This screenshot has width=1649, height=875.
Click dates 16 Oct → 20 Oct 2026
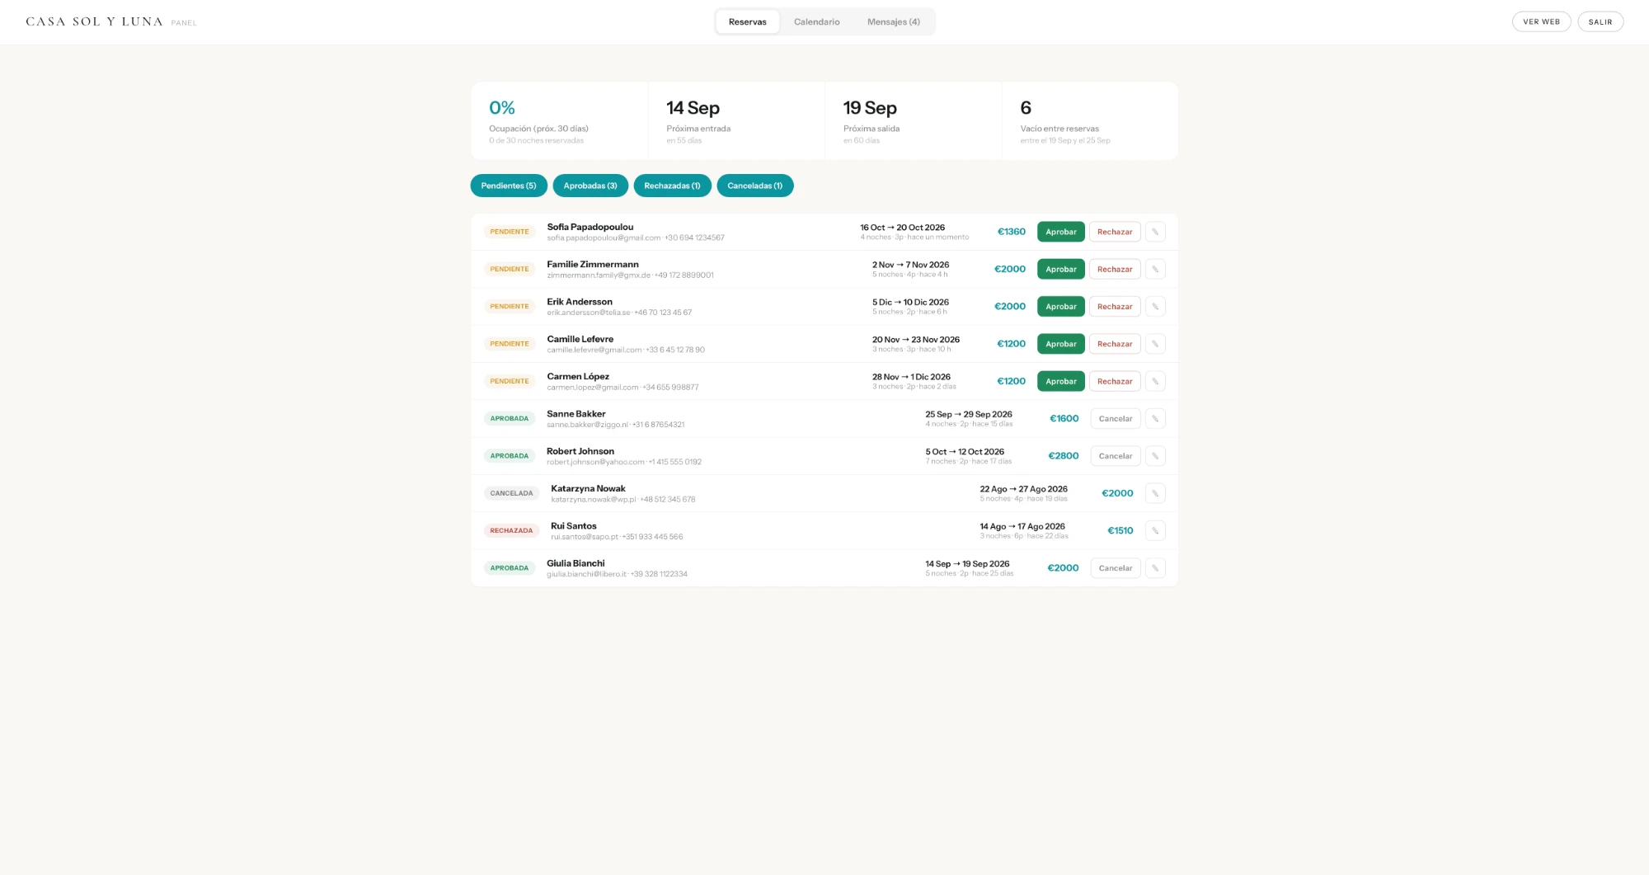pyautogui.click(x=903, y=228)
